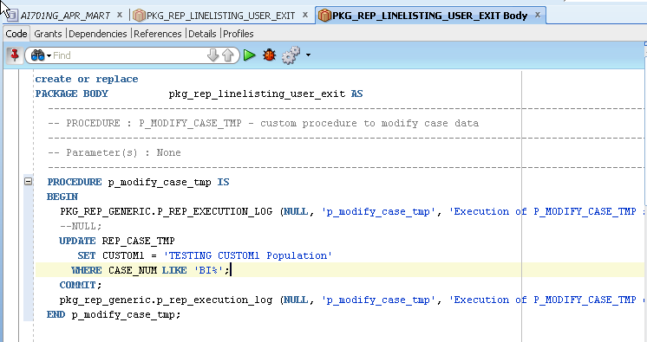The height and width of the screenshot is (342, 647).
Task: Place cursor on 'create or replace' line
Action: tap(87, 79)
